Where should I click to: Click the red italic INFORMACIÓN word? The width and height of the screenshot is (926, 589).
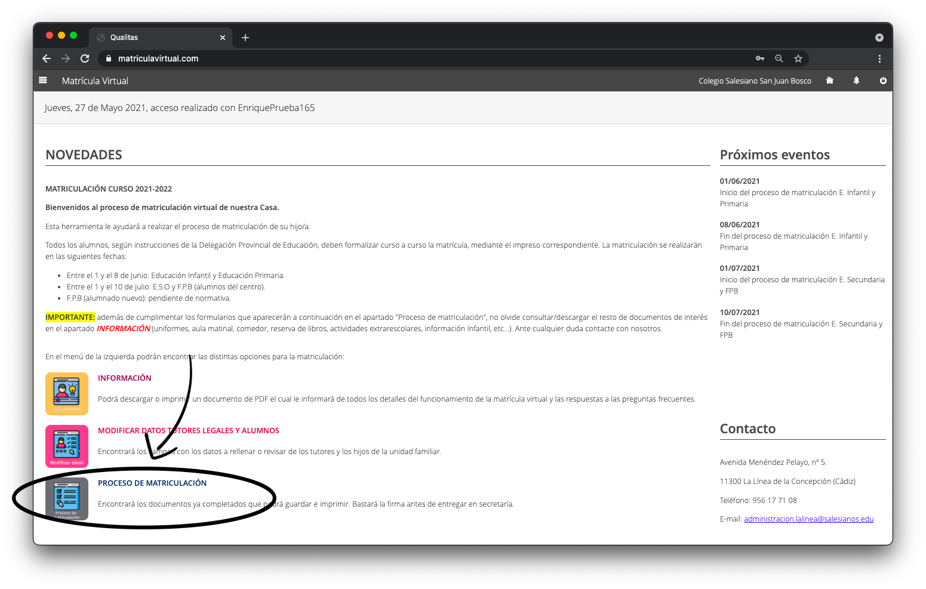pos(124,328)
